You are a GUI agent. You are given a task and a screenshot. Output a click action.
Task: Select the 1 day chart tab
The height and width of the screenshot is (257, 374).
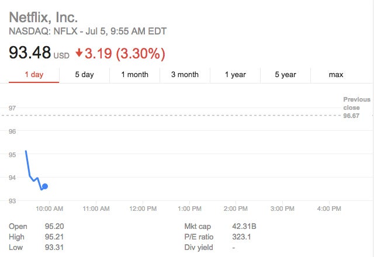coord(33,75)
